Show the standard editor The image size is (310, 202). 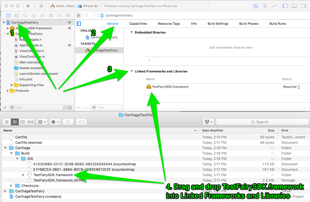[256, 6]
